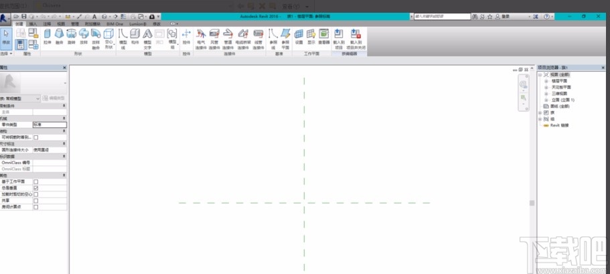Viewport: 610px width, 274px height.
Task: Expand the 族 node in project browser
Action: (540, 113)
